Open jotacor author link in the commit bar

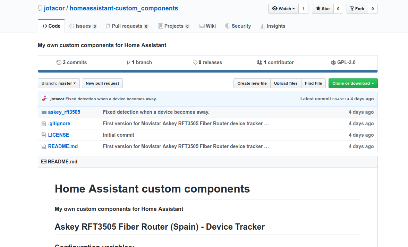57,99
